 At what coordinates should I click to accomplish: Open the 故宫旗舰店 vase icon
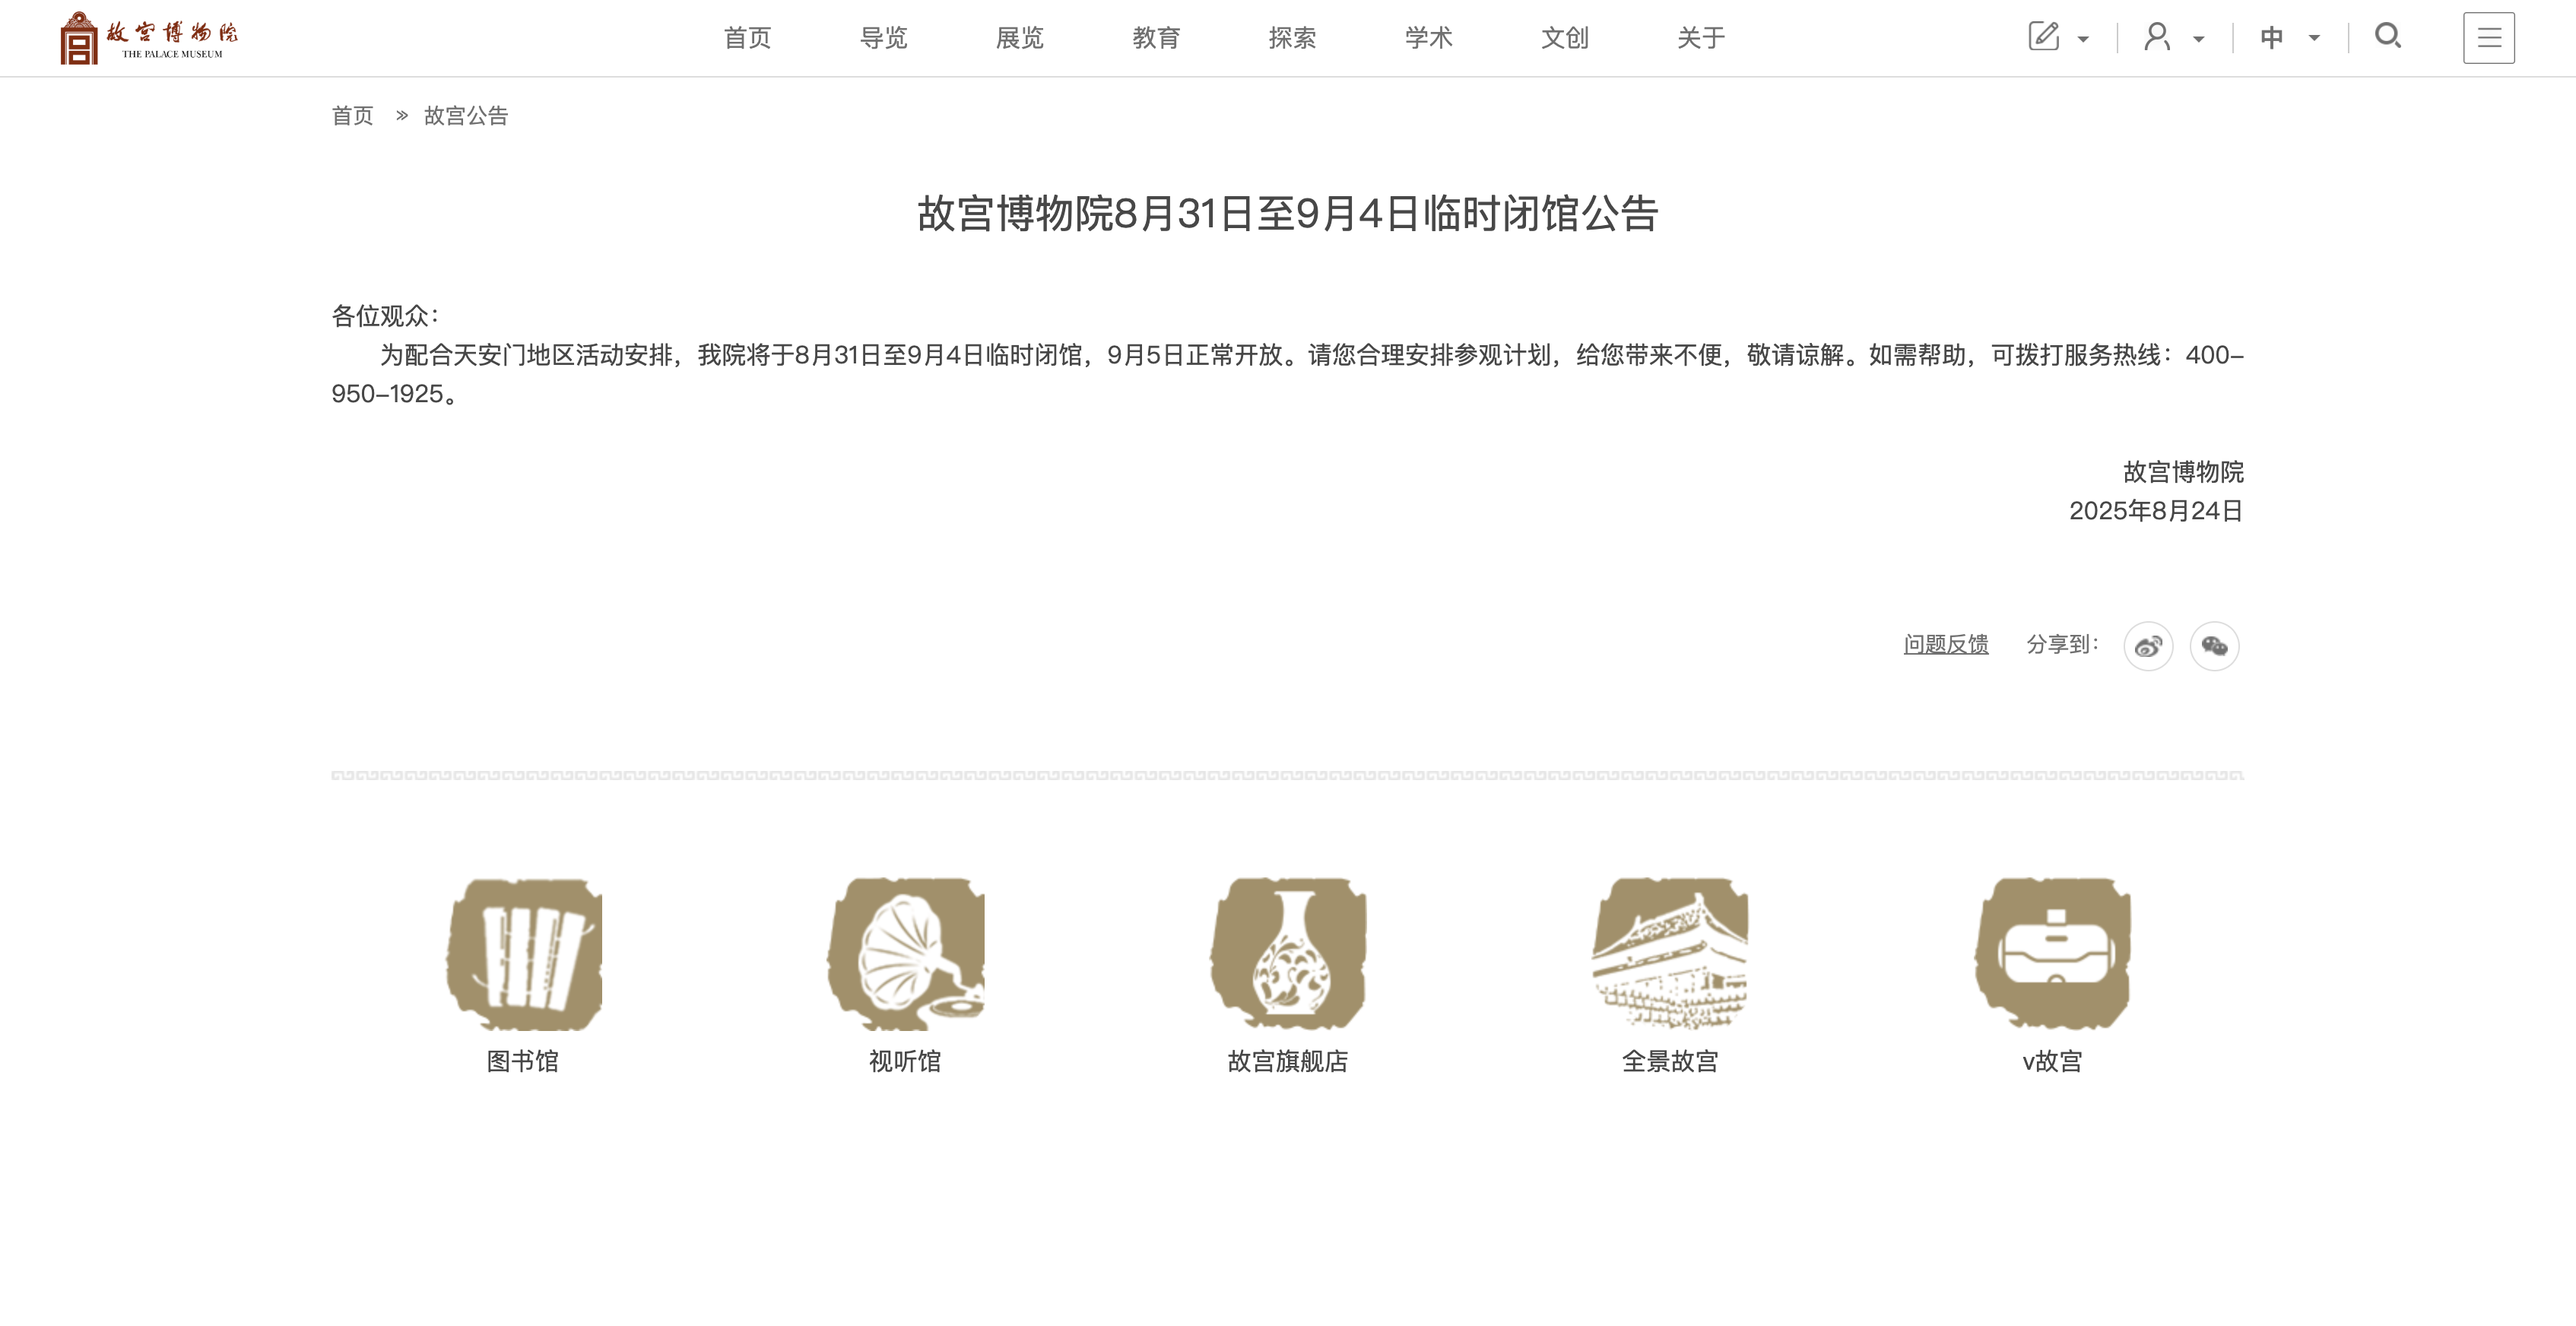pos(1287,953)
